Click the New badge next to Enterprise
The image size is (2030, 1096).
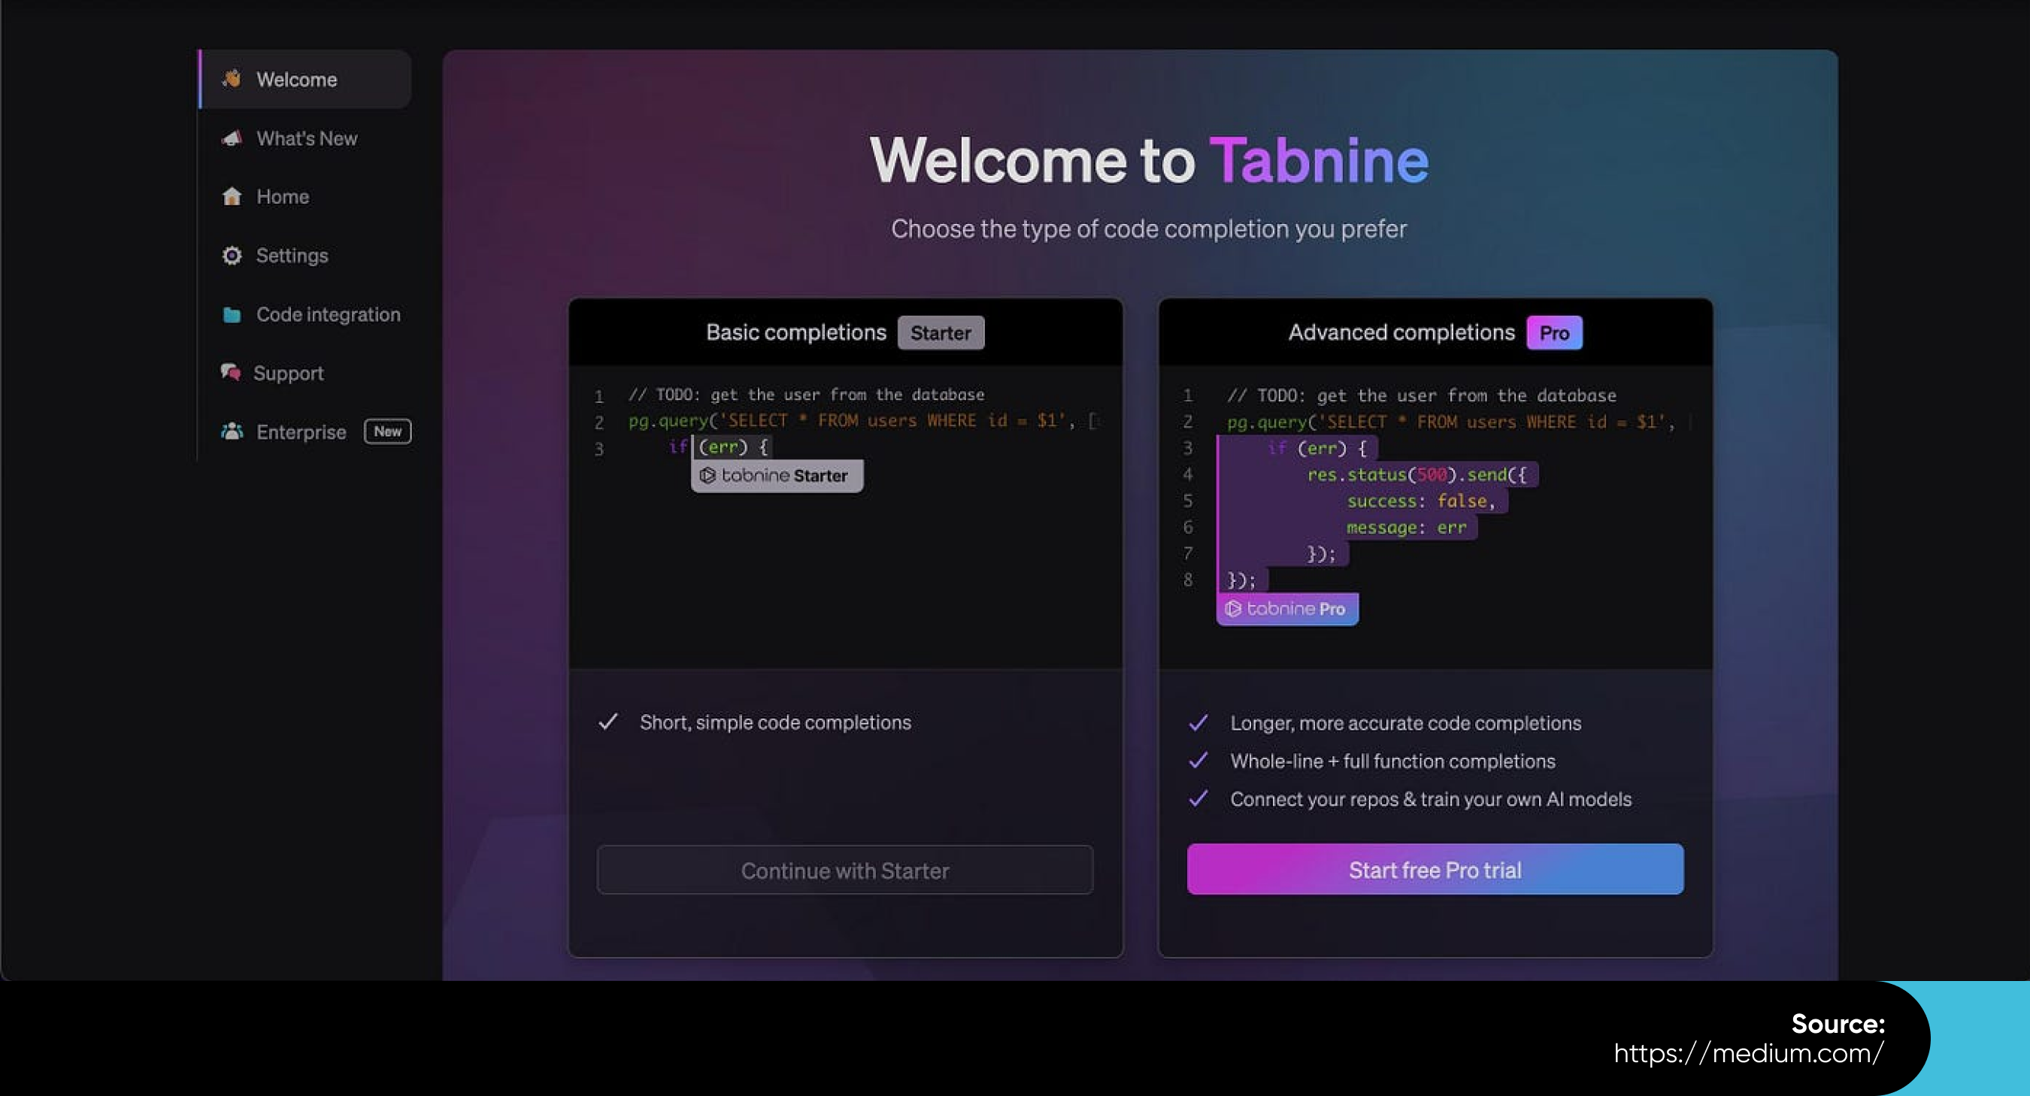point(387,431)
